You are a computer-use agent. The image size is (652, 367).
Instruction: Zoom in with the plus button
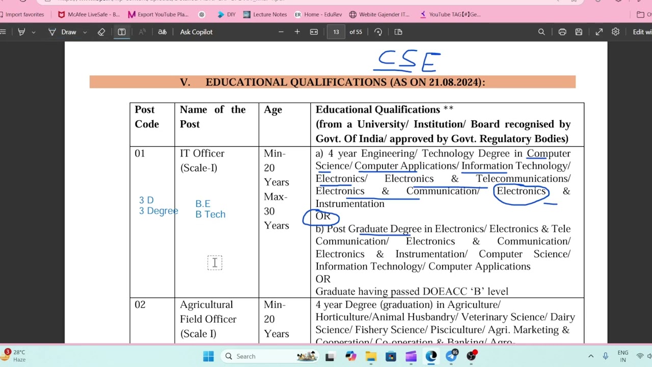pos(297,32)
